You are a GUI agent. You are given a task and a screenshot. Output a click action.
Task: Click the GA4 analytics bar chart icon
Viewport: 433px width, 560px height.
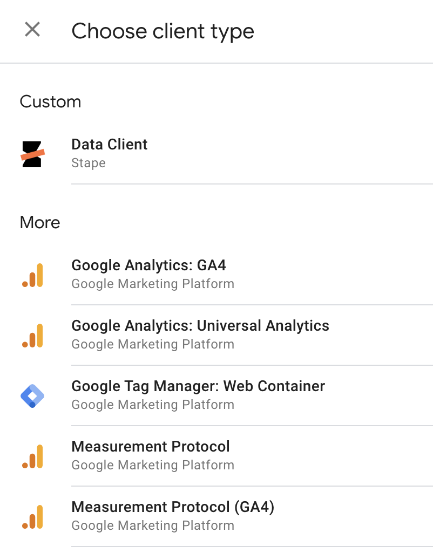point(32,275)
